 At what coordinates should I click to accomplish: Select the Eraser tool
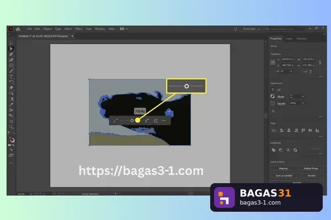(11, 87)
